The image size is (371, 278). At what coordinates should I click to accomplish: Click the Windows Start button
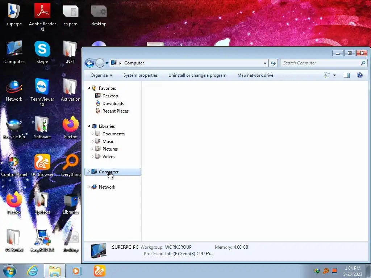coord(10,271)
